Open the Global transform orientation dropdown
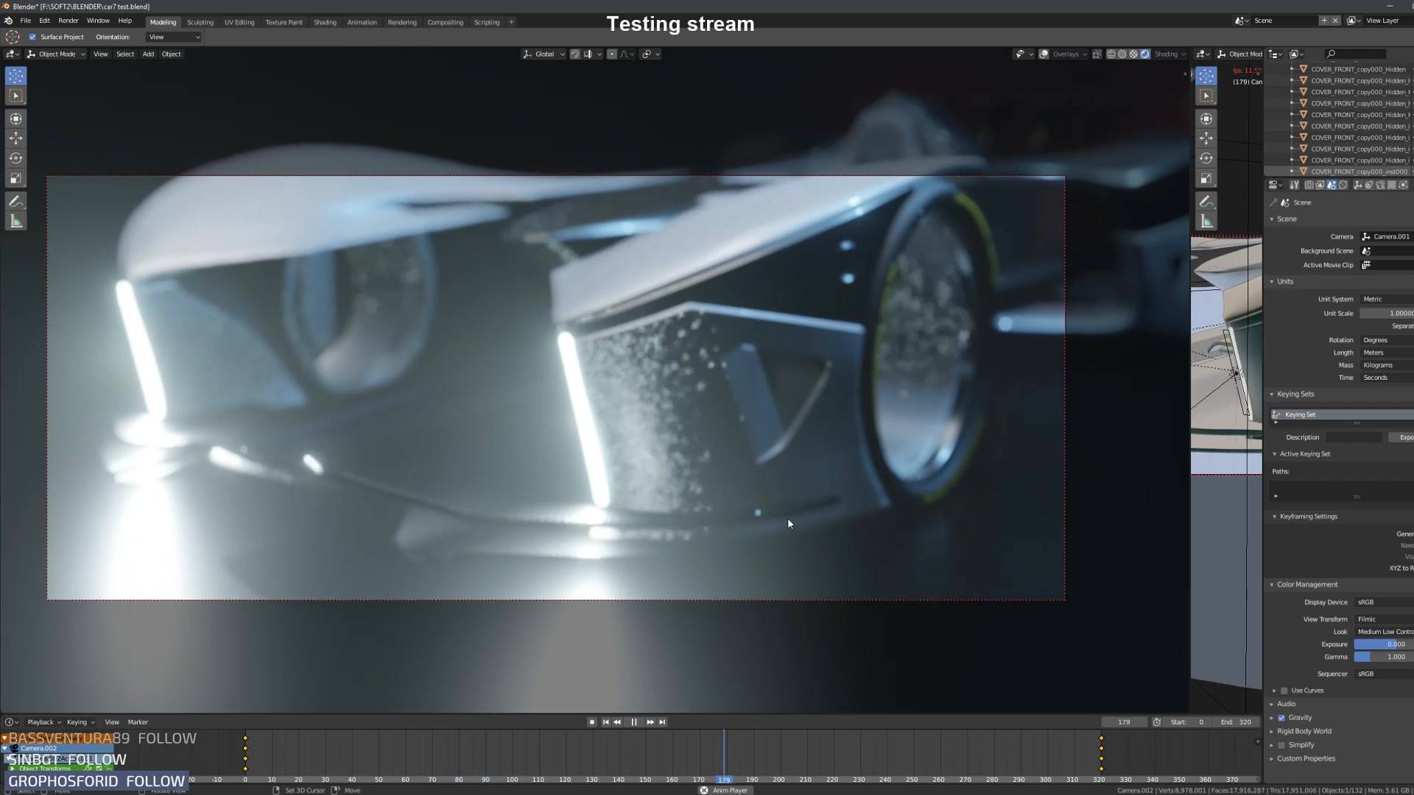This screenshot has width=1414, height=795. click(544, 54)
